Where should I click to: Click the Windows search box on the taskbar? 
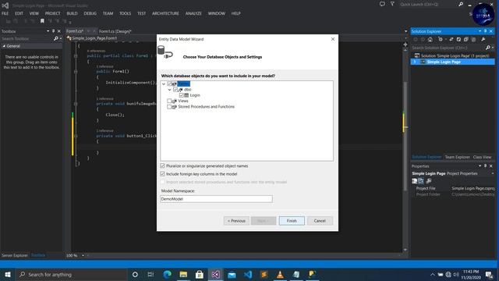click(x=72, y=274)
